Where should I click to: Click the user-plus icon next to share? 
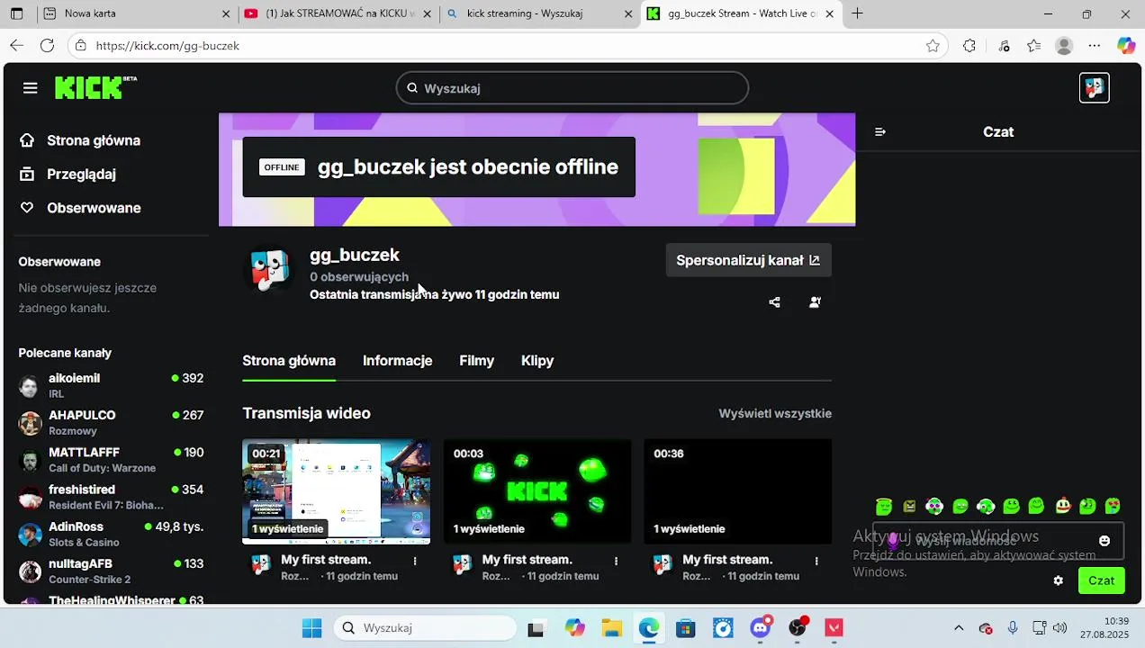click(x=815, y=302)
